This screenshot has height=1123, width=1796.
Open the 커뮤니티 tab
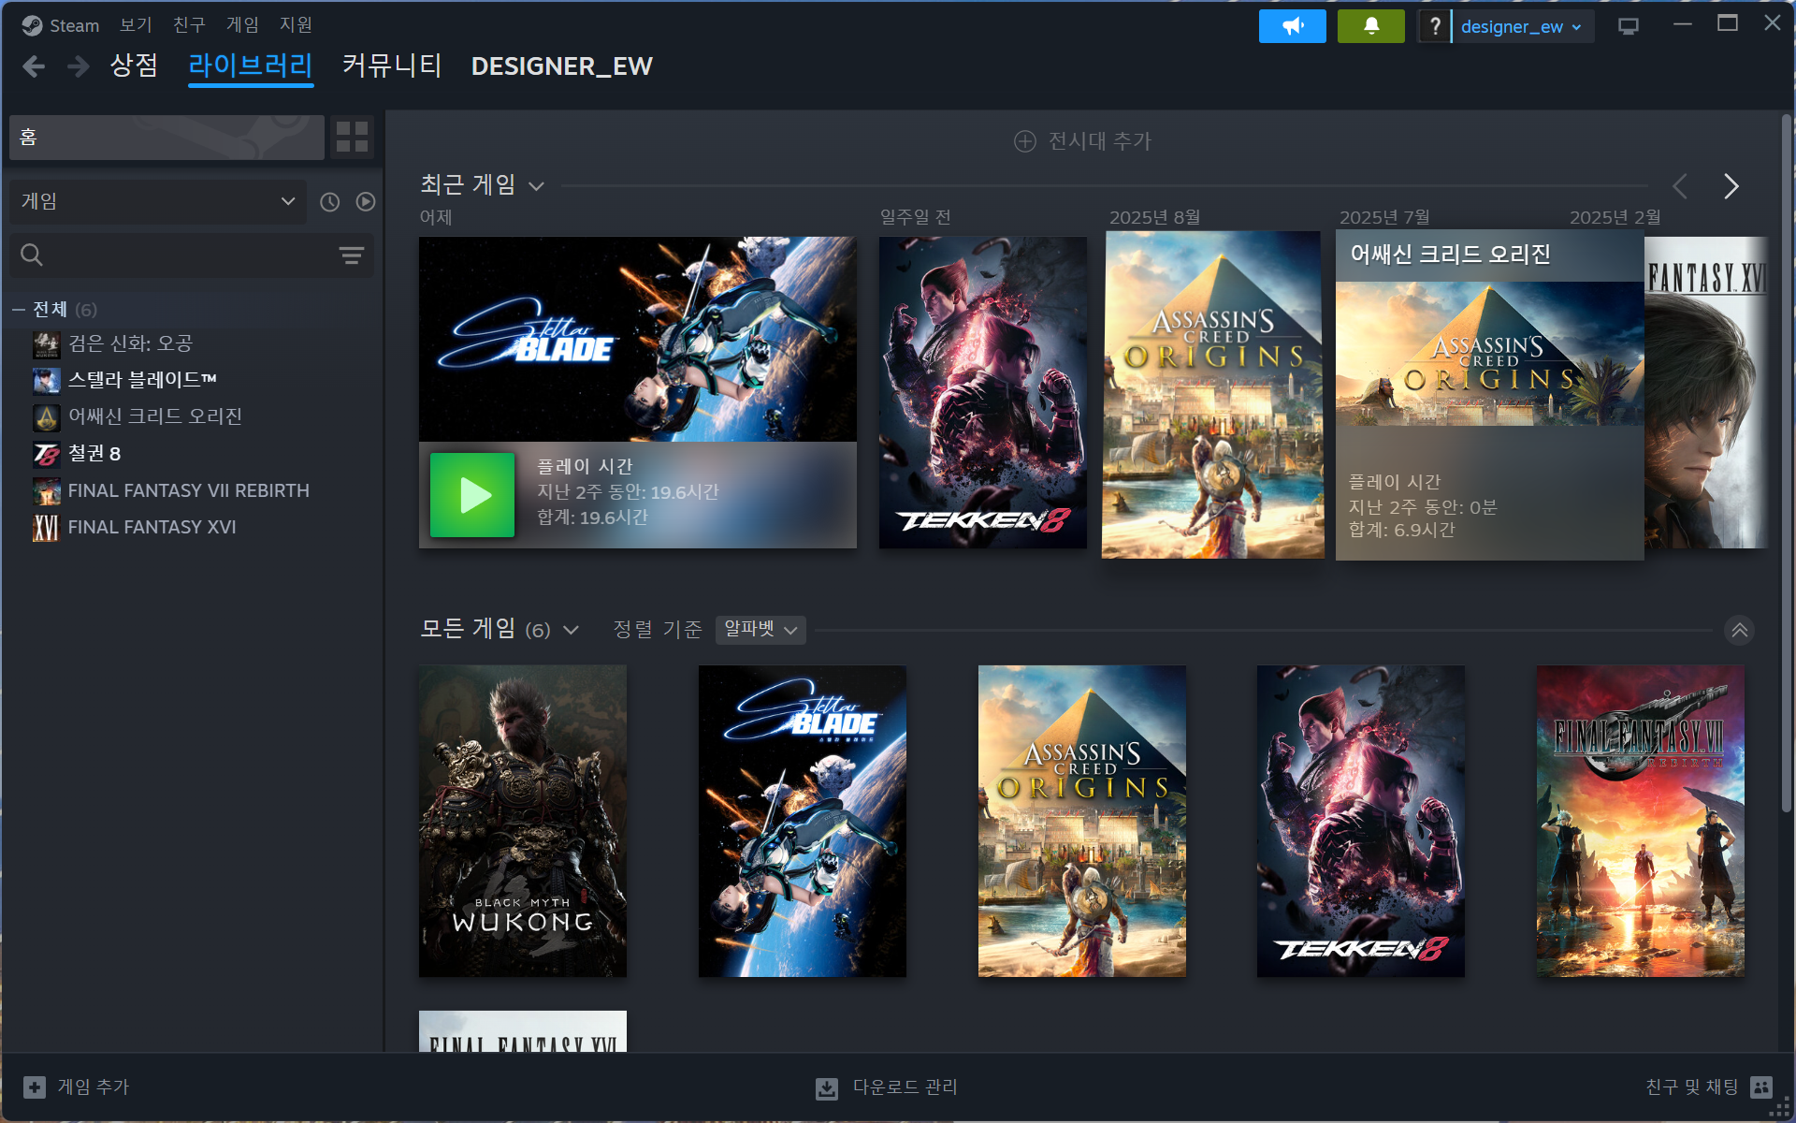pos(392,66)
